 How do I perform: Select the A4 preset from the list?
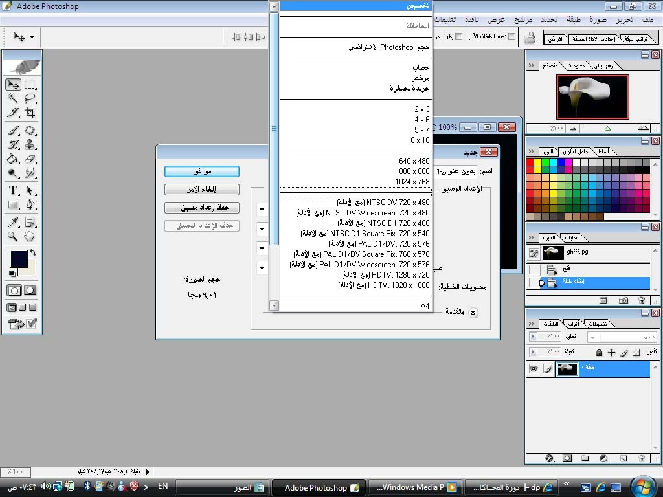[425, 305]
